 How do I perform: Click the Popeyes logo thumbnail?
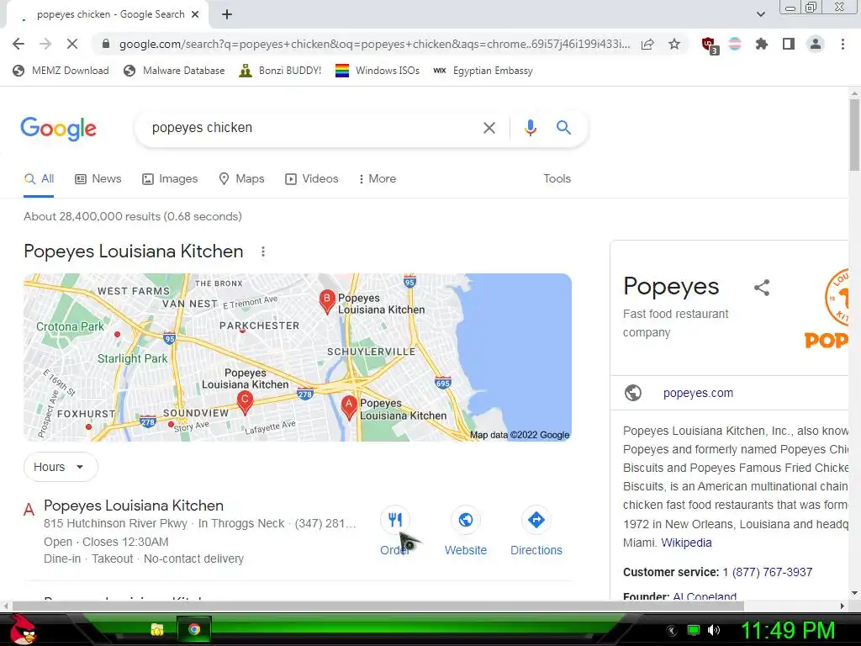(826, 309)
